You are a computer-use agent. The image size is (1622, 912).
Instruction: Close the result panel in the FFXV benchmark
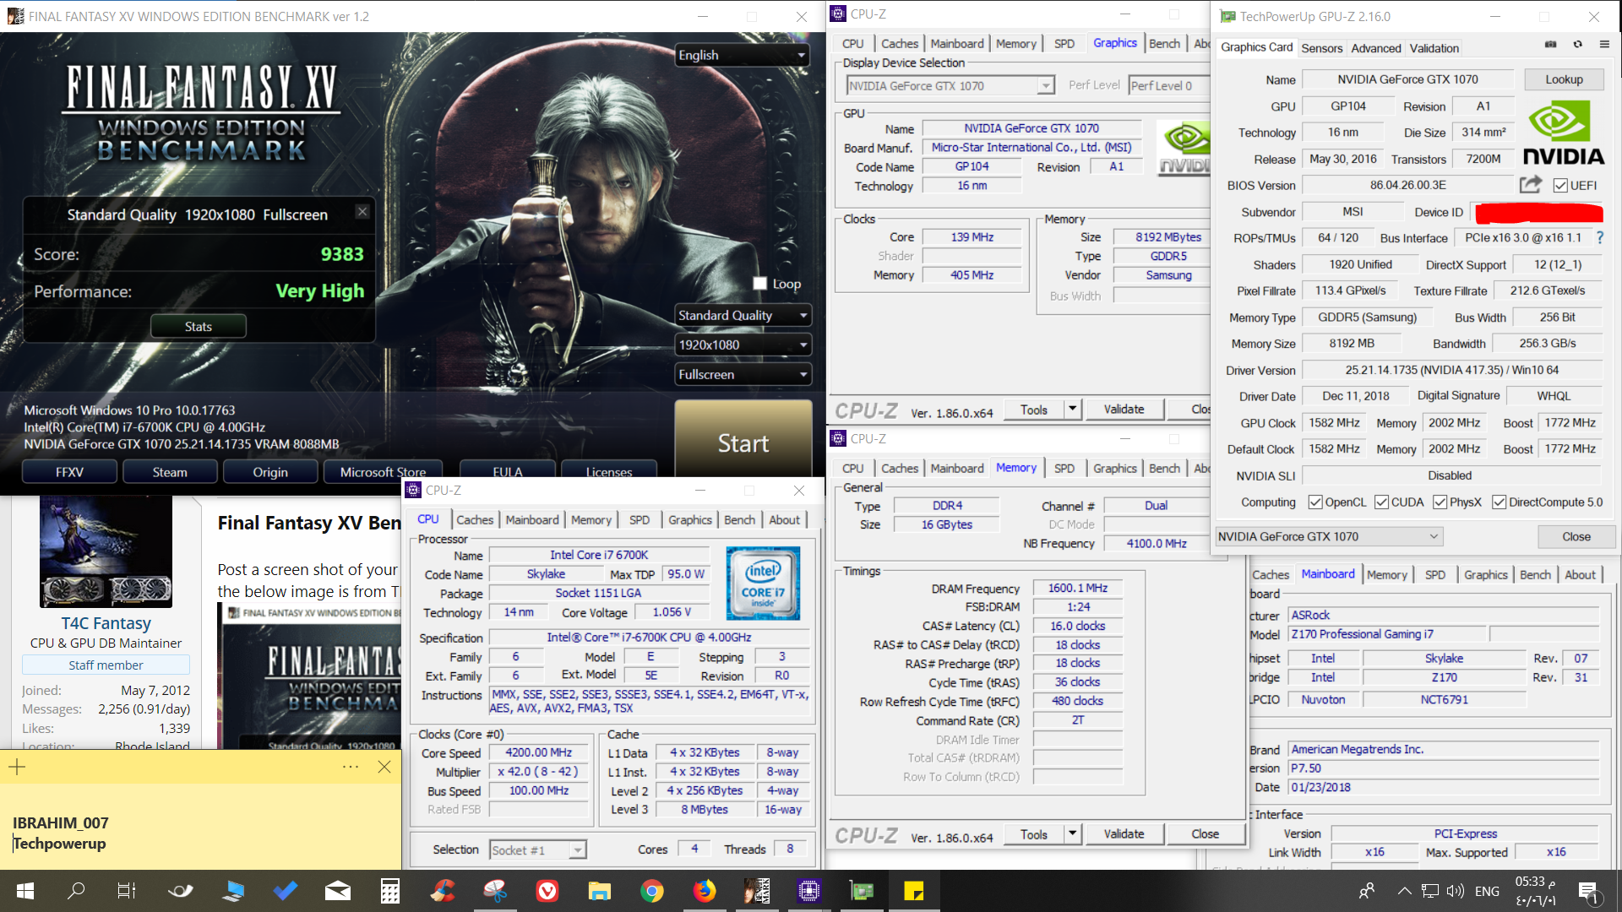pyautogui.click(x=362, y=211)
